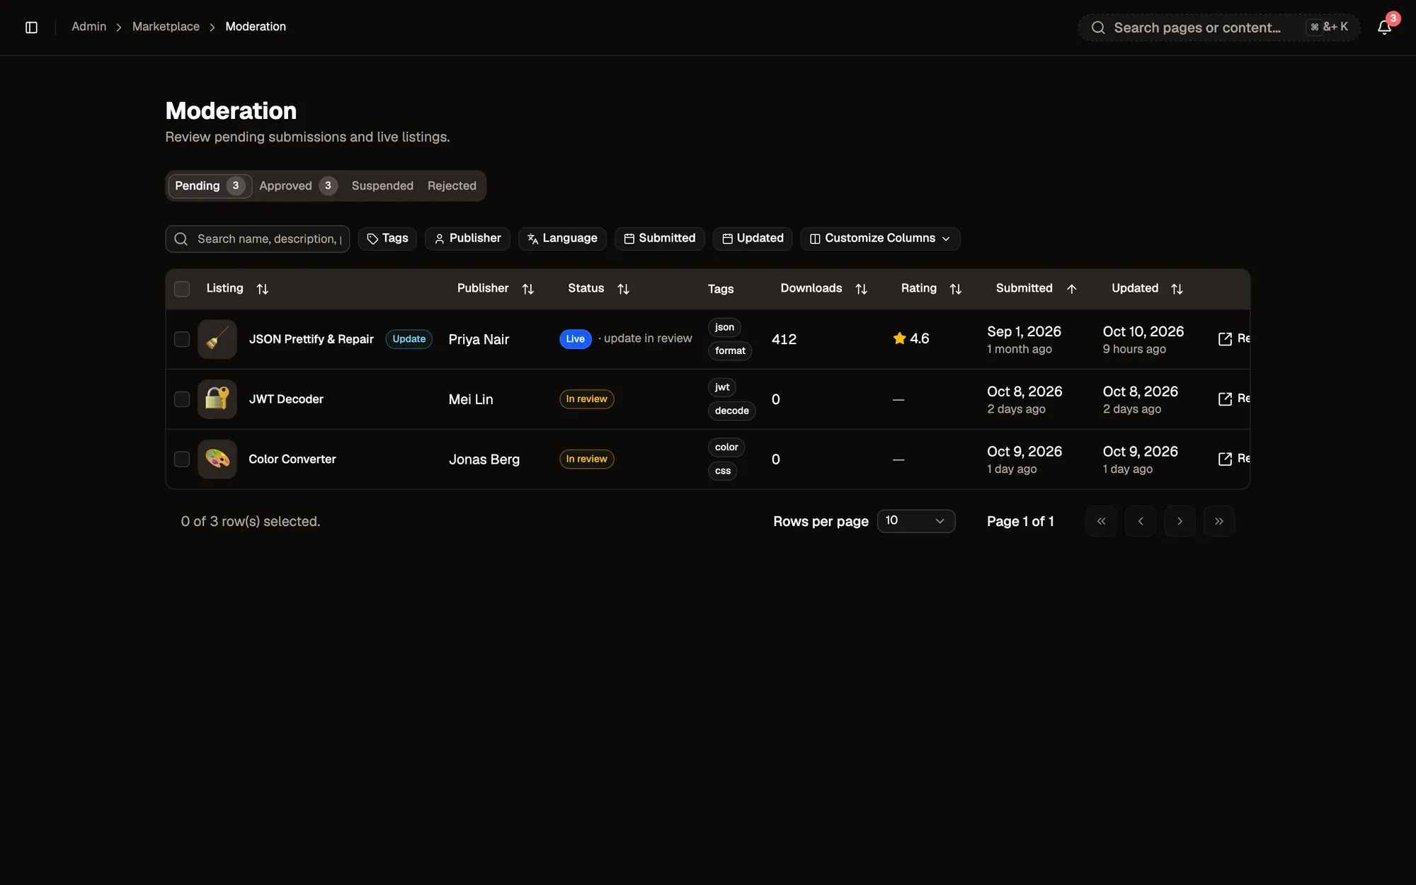
Task: Click the 412 downloads value
Action: tap(784, 339)
